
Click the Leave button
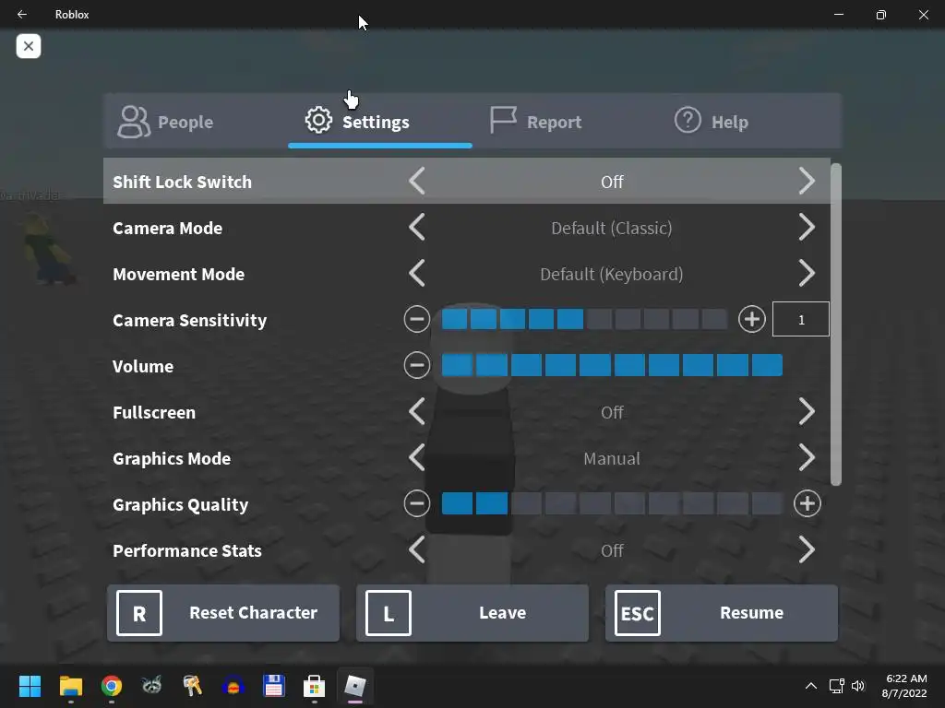point(472,613)
